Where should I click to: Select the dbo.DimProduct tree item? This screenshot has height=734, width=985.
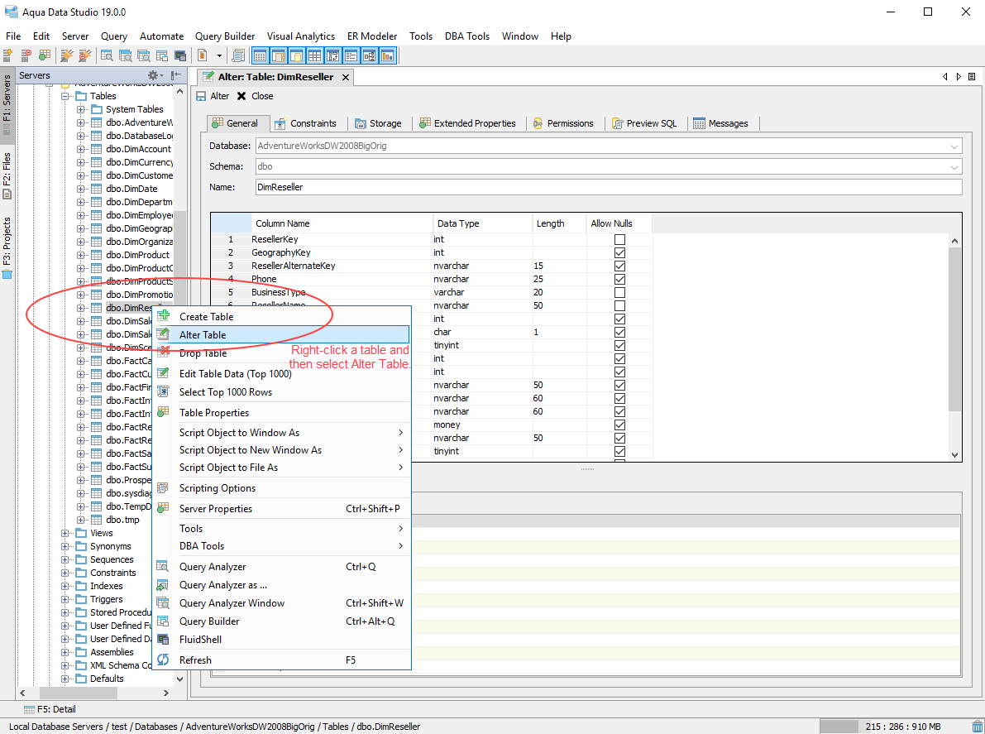[x=137, y=255]
